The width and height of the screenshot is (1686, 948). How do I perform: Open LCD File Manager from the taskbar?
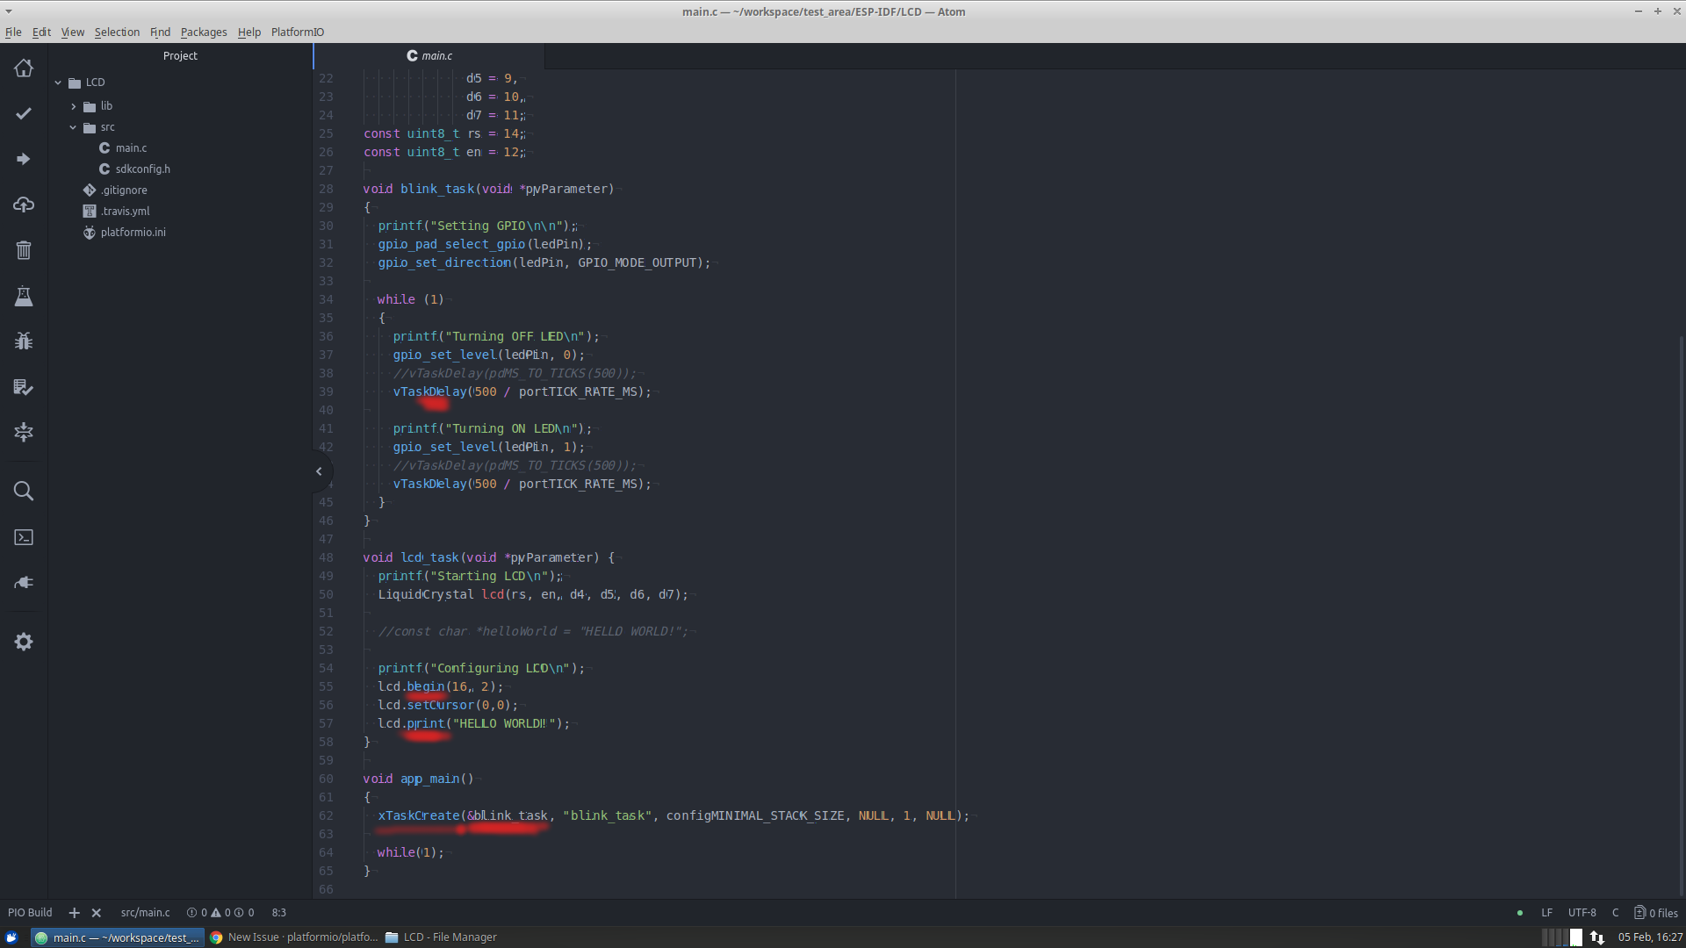(442, 937)
